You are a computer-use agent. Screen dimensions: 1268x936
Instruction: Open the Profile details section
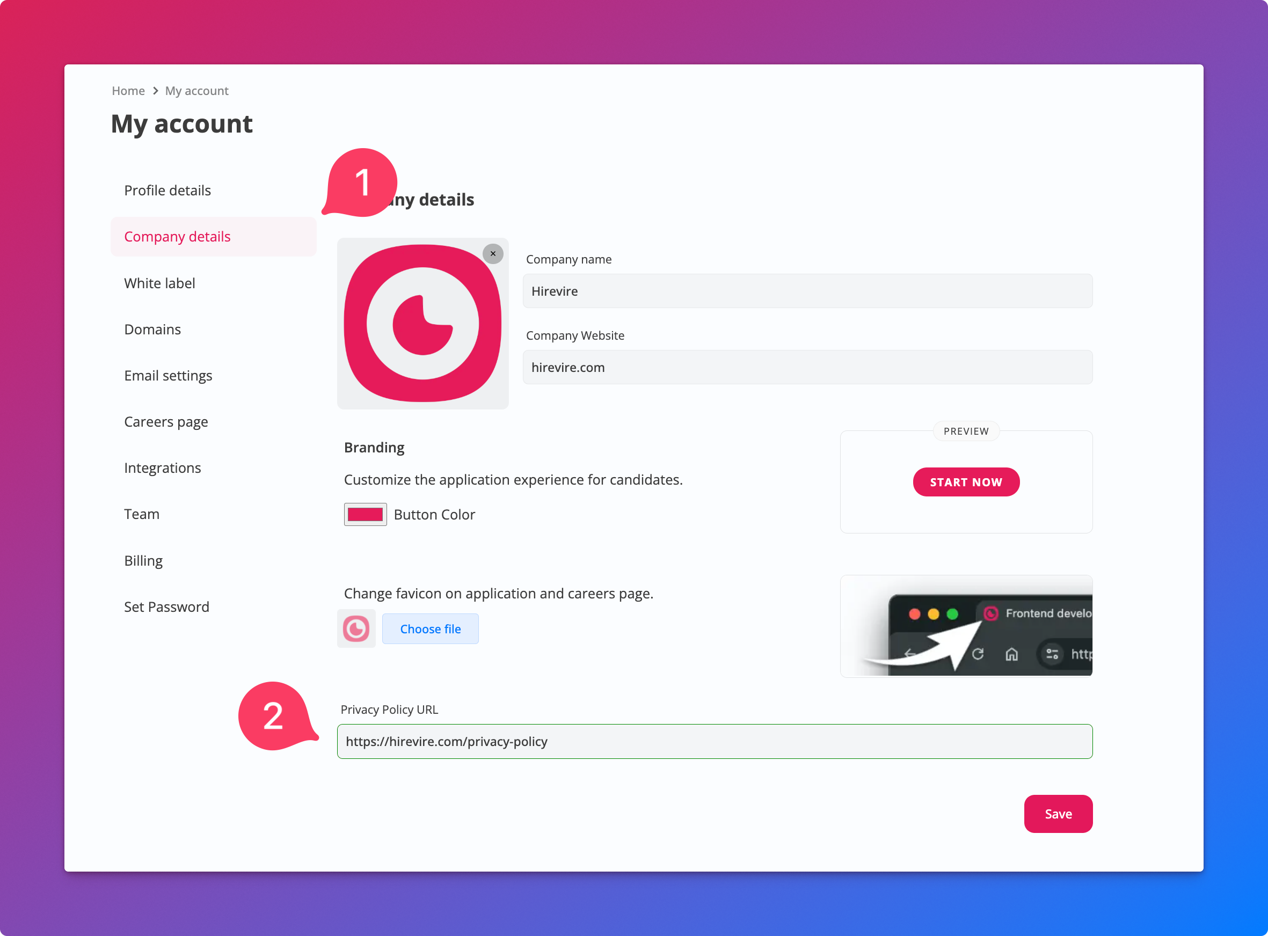pos(167,191)
